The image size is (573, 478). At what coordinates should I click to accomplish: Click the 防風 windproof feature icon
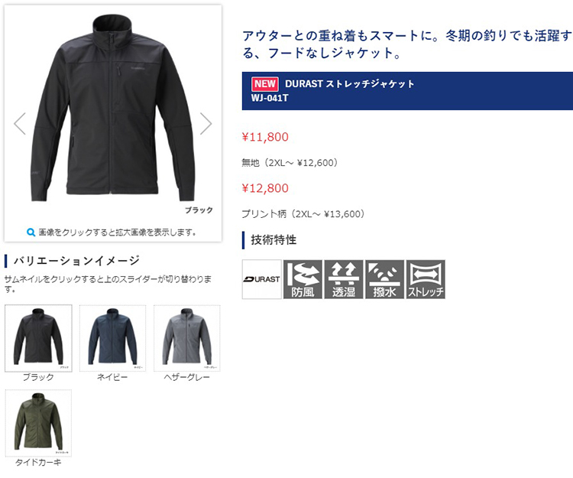point(303,279)
